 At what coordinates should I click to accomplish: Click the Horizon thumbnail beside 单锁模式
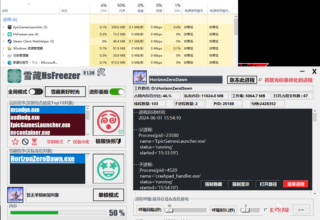(15, 195)
